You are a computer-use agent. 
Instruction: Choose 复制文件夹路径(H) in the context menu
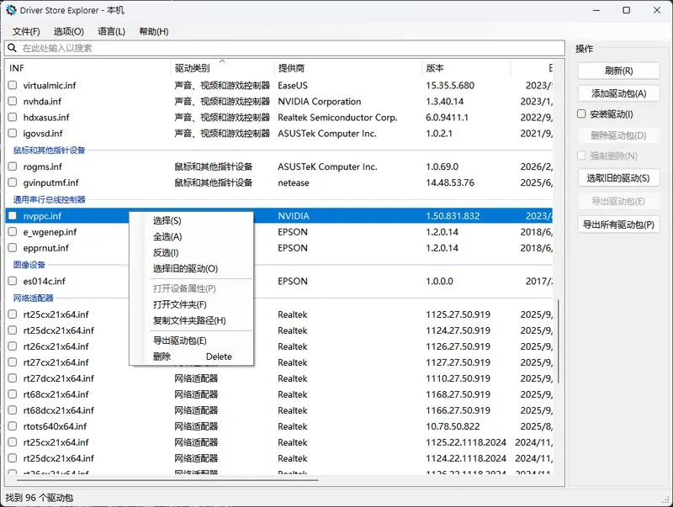[x=192, y=320]
